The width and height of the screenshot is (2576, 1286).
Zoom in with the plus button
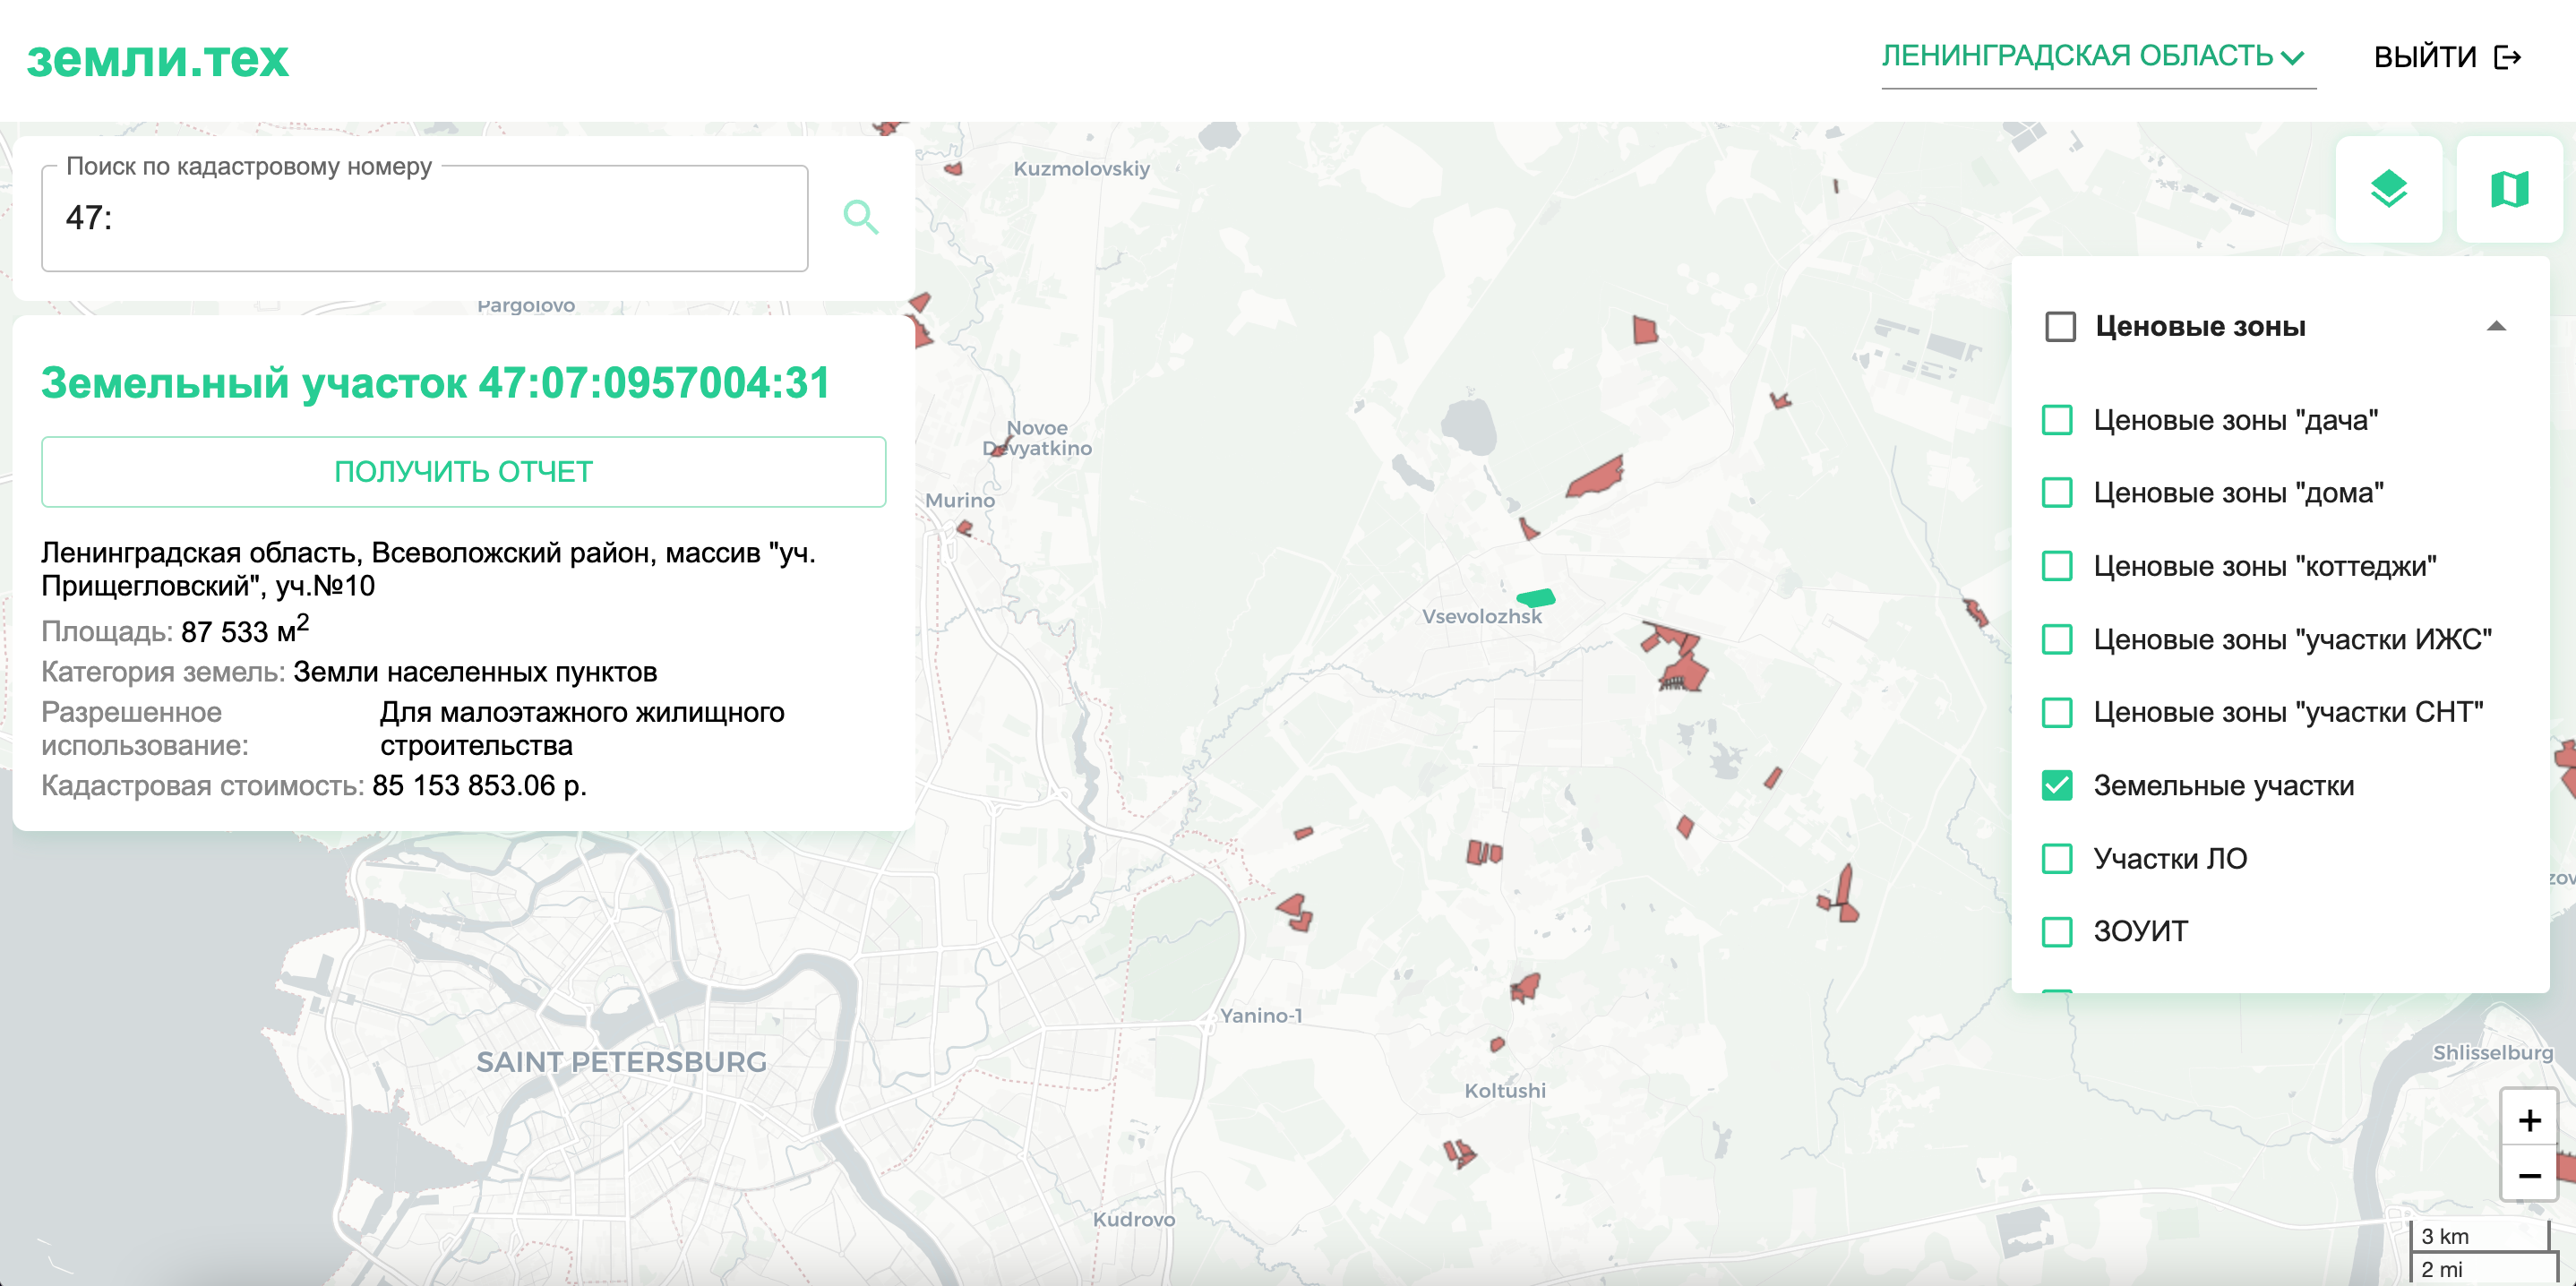[2529, 1120]
